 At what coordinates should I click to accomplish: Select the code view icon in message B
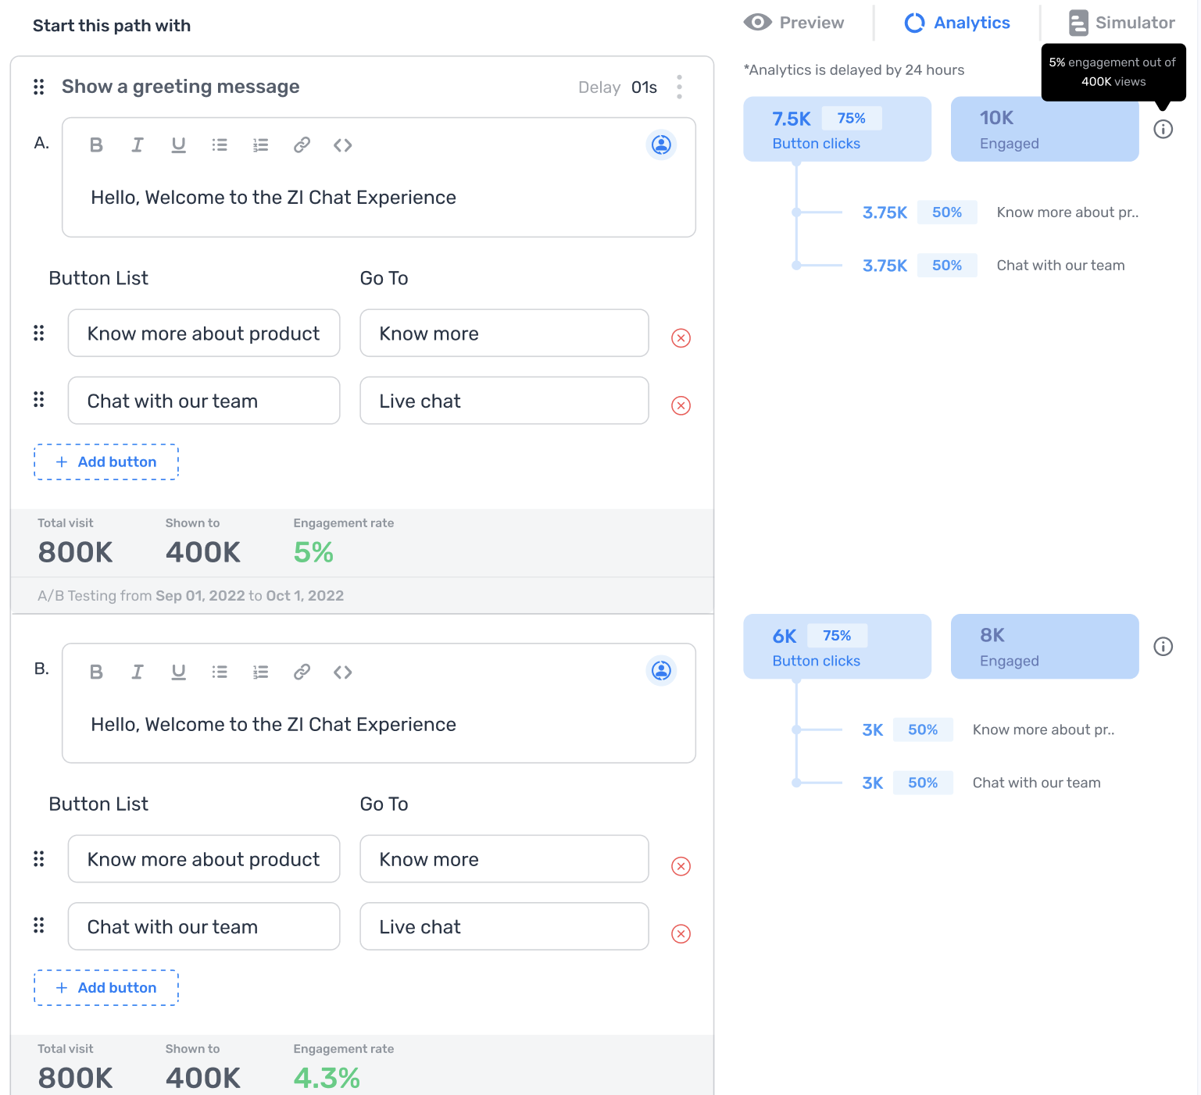342,671
